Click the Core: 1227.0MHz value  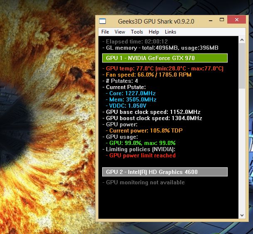pos(131,93)
